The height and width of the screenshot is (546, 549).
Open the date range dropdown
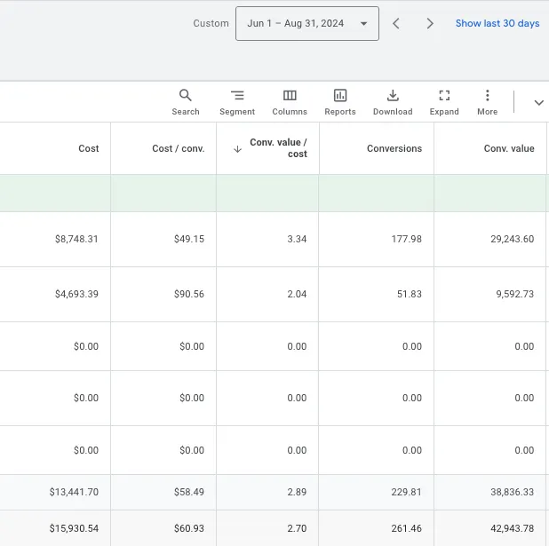(x=306, y=24)
